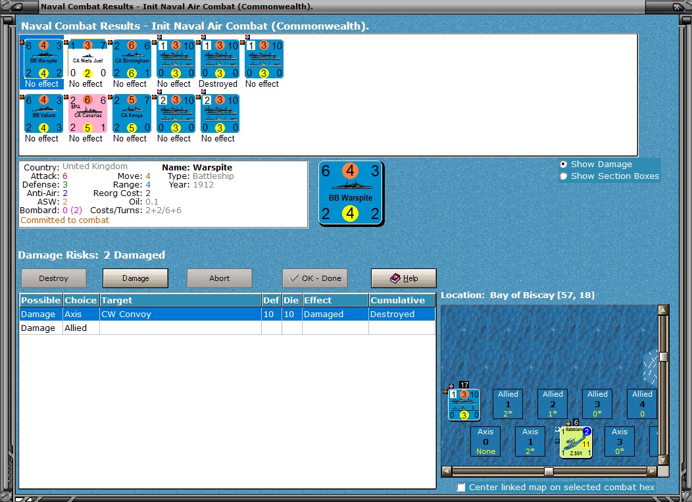Click the large BB Warspite detail counter
The width and height of the screenshot is (692, 502).
click(351, 193)
